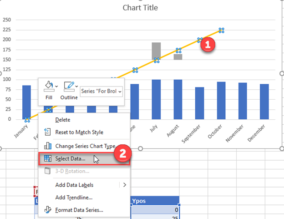
Task: Click the September axis label
Action: [191, 134]
